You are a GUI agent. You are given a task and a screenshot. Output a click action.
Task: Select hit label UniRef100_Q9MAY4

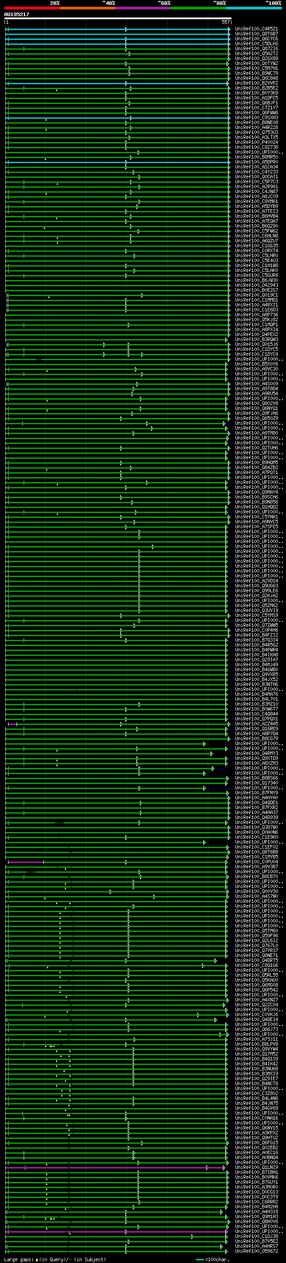(x=256, y=492)
